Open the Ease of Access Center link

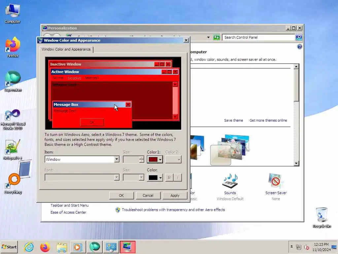(68, 212)
